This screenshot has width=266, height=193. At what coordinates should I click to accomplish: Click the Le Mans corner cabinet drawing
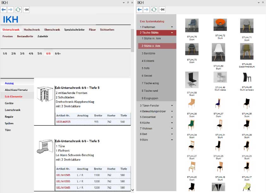[x=44, y=148]
